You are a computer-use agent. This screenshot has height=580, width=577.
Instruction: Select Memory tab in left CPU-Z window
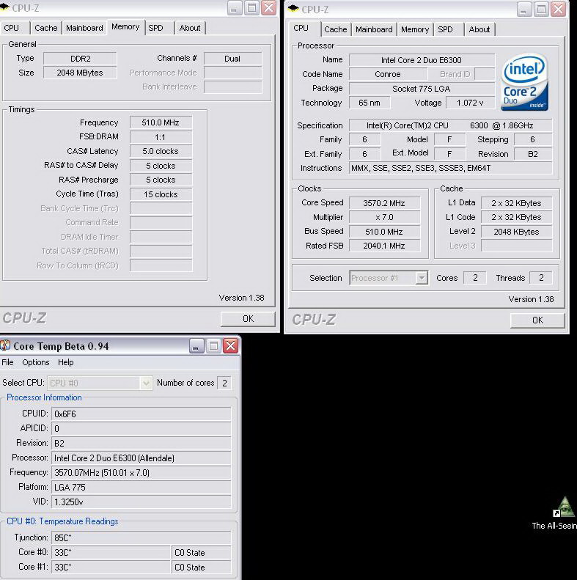(x=125, y=27)
